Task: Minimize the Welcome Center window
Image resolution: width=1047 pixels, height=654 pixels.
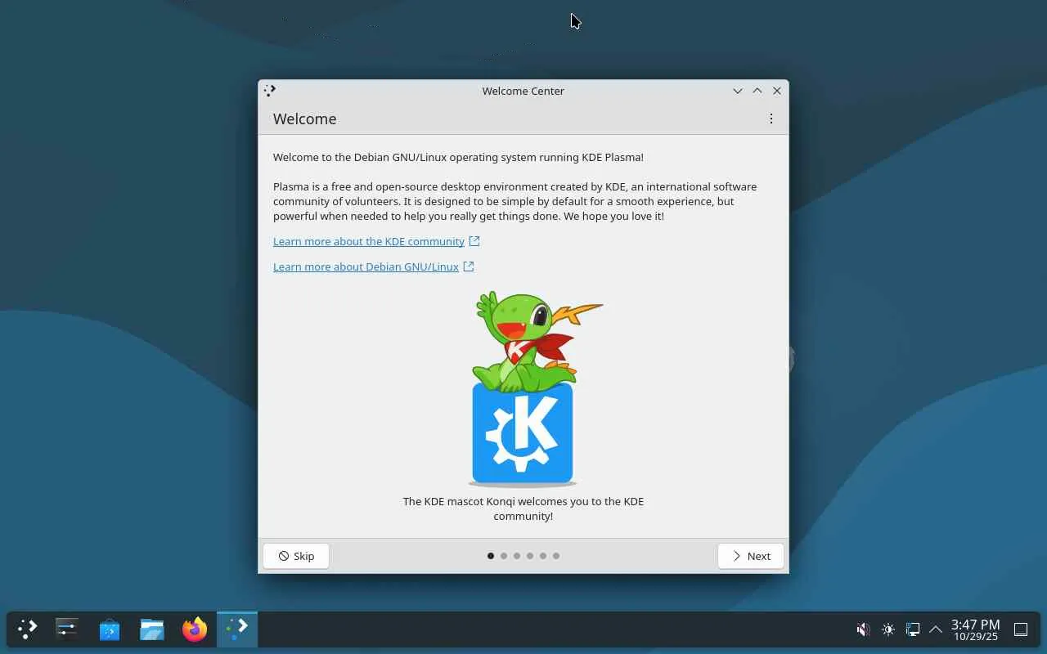Action: pos(738,91)
